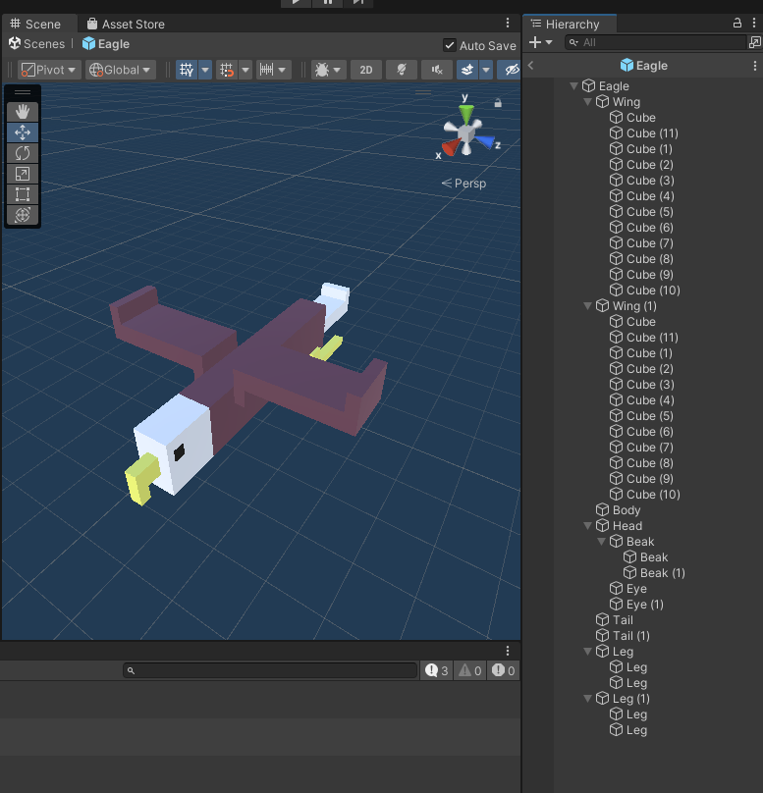This screenshot has width=763, height=793.
Task: Focus the Hierarchy search field
Action: coord(655,42)
